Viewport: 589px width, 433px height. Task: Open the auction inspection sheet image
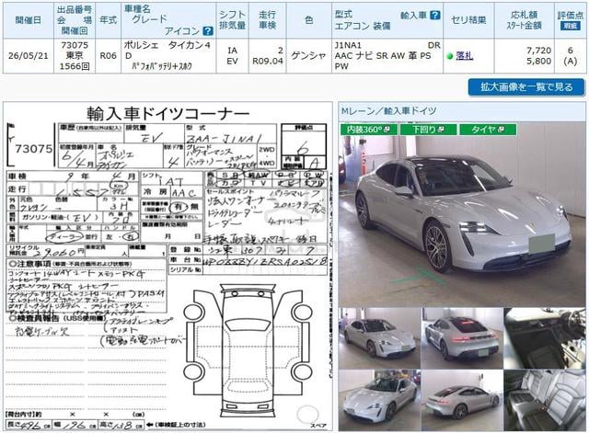pyautogui.click(x=167, y=267)
